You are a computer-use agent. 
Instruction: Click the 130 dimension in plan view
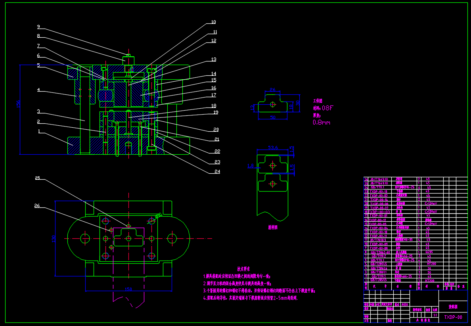(x=54, y=238)
